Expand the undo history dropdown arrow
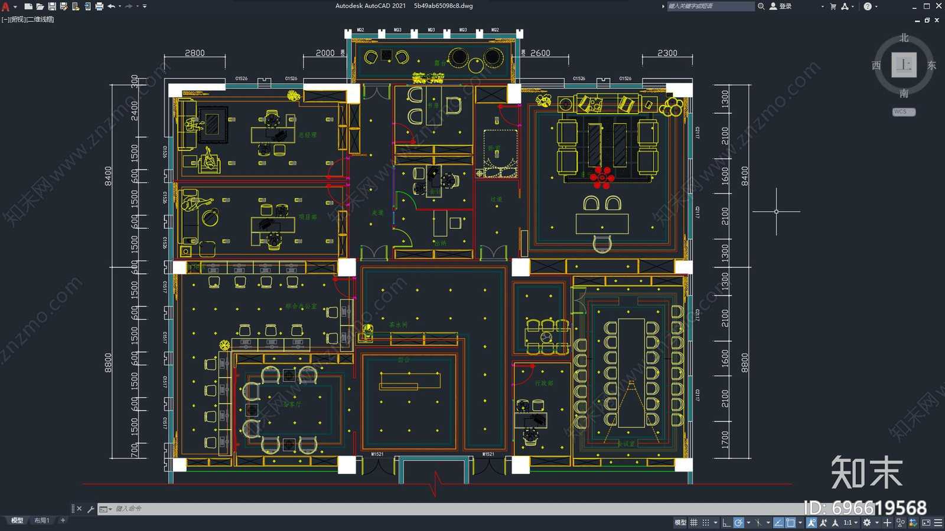The width and height of the screenshot is (945, 531). tap(120, 6)
